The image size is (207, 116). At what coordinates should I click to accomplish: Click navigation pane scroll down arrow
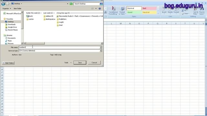point(22,43)
